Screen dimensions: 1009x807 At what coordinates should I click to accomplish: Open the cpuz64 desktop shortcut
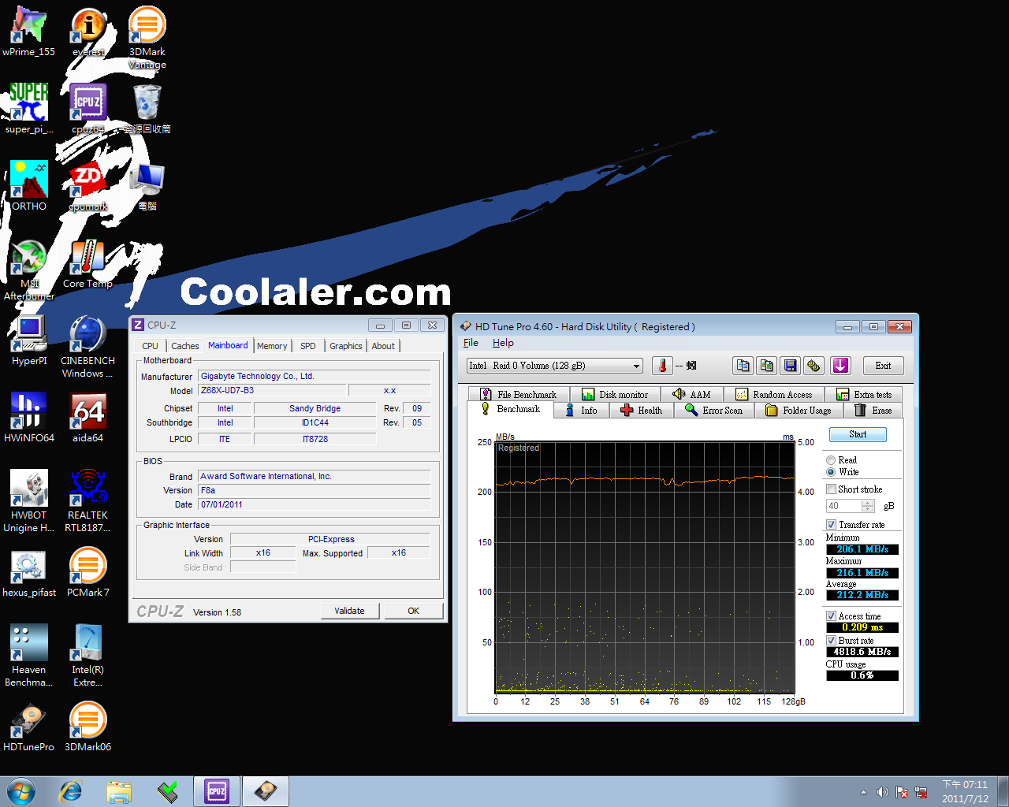[x=88, y=109]
